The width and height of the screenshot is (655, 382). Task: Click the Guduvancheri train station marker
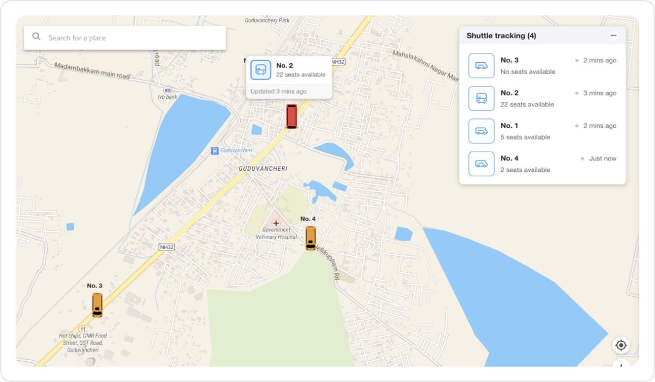click(x=215, y=151)
